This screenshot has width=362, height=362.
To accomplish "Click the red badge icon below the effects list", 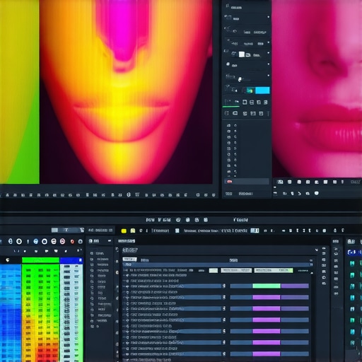I will (229, 181).
